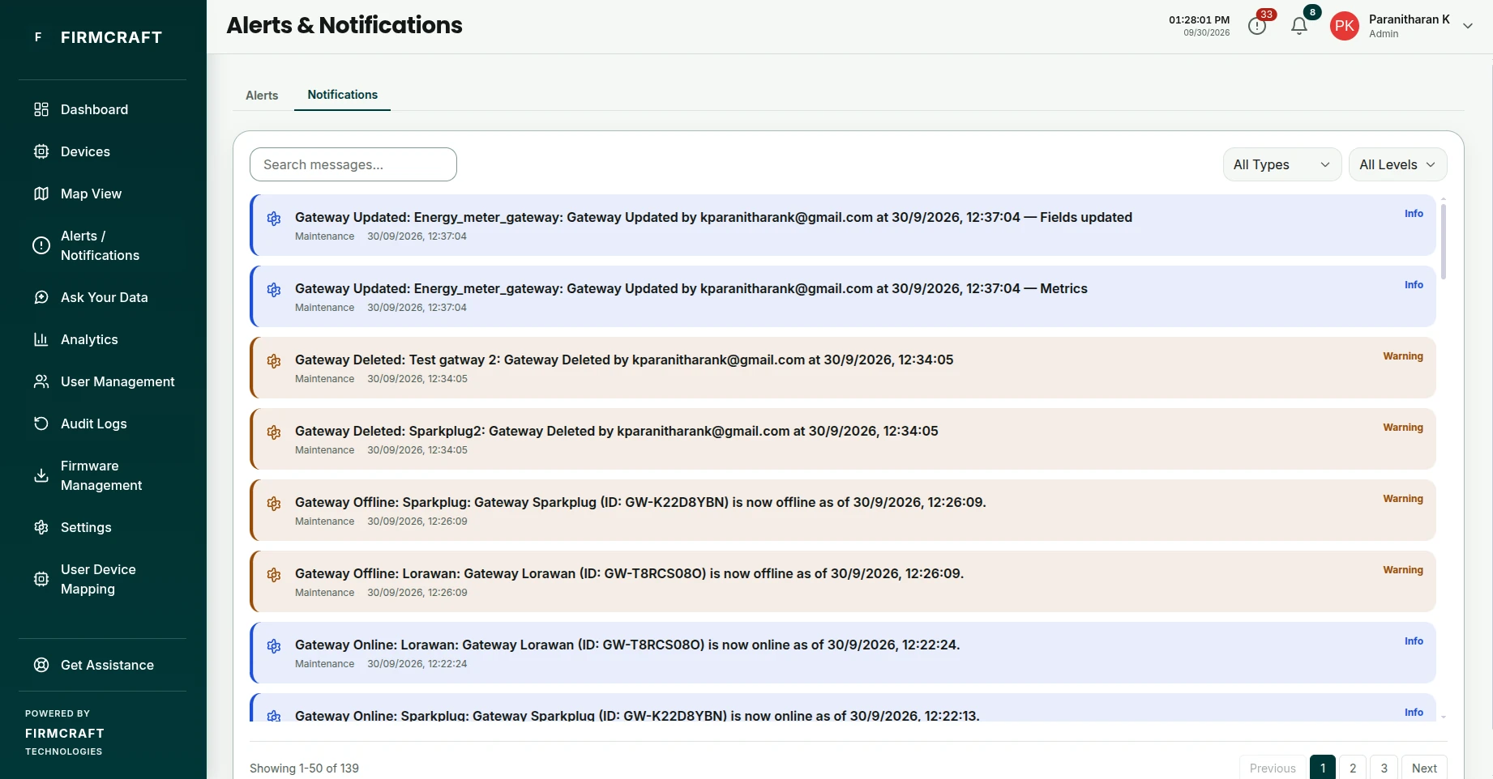Open the Fields updated gateway notification

tap(843, 225)
